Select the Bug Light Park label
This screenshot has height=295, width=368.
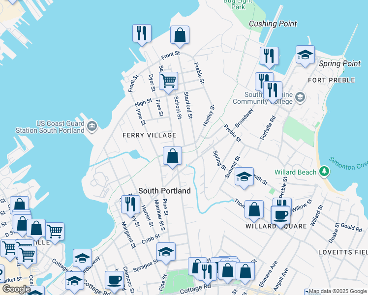point(238,4)
